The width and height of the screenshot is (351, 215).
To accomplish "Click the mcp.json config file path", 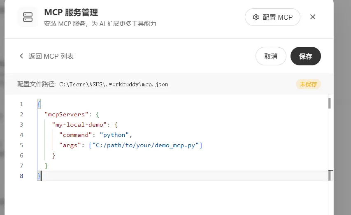I will [x=114, y=84].
